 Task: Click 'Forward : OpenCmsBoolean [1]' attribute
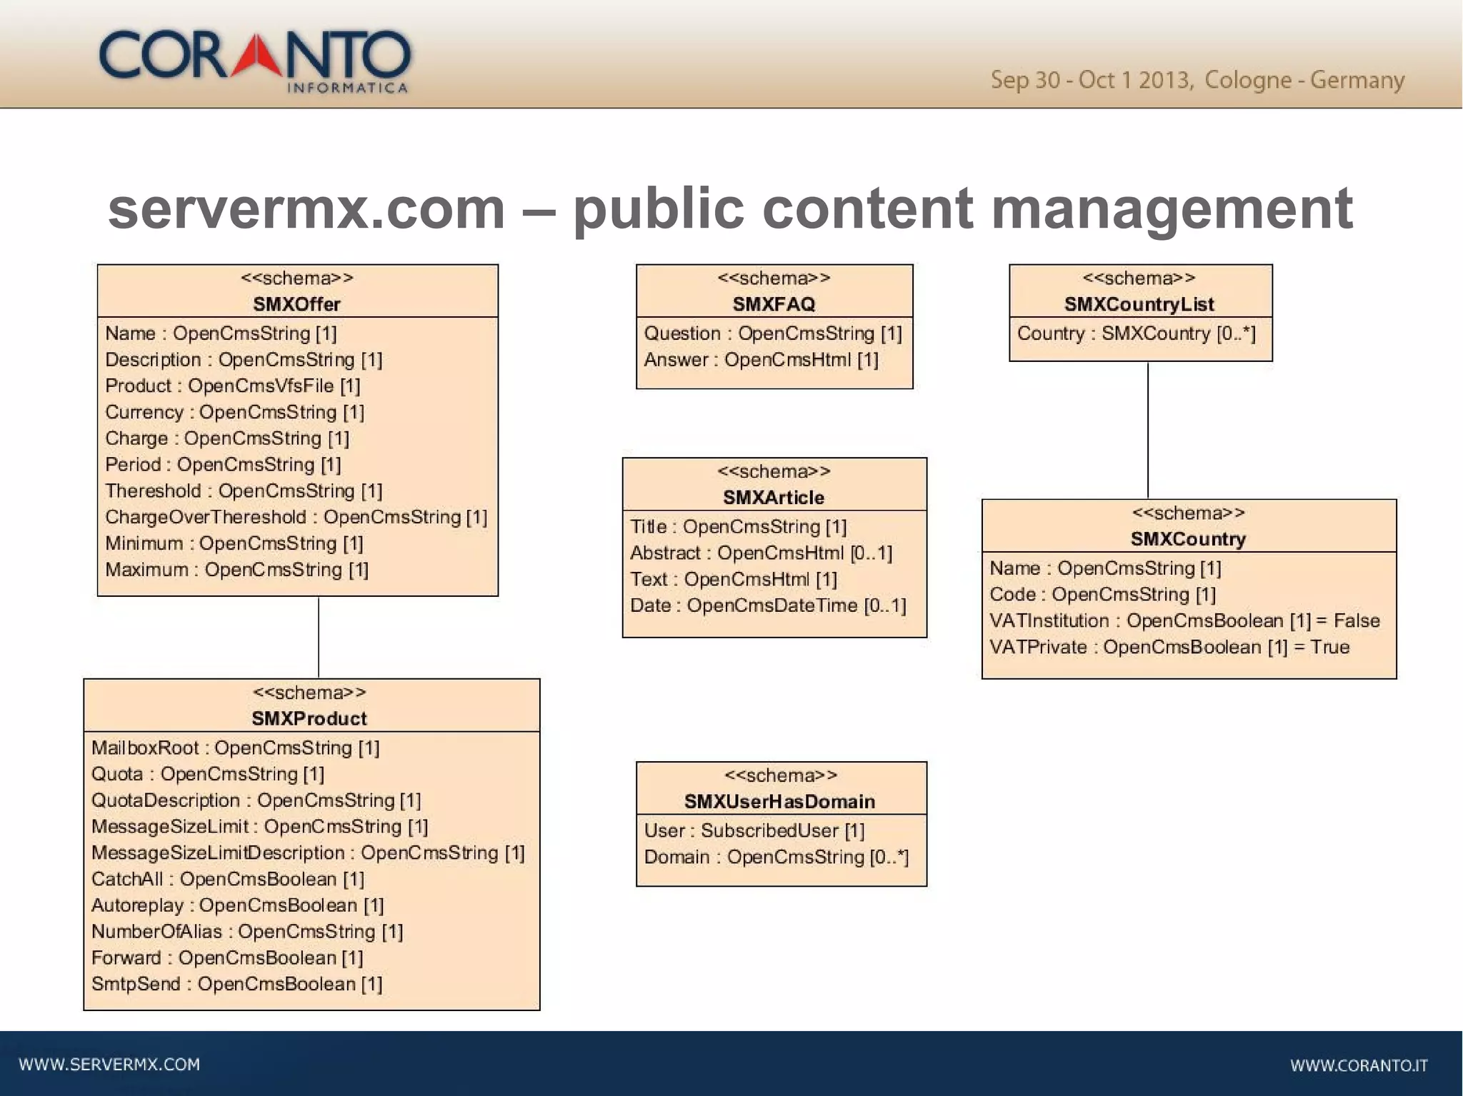coord(228,958)
